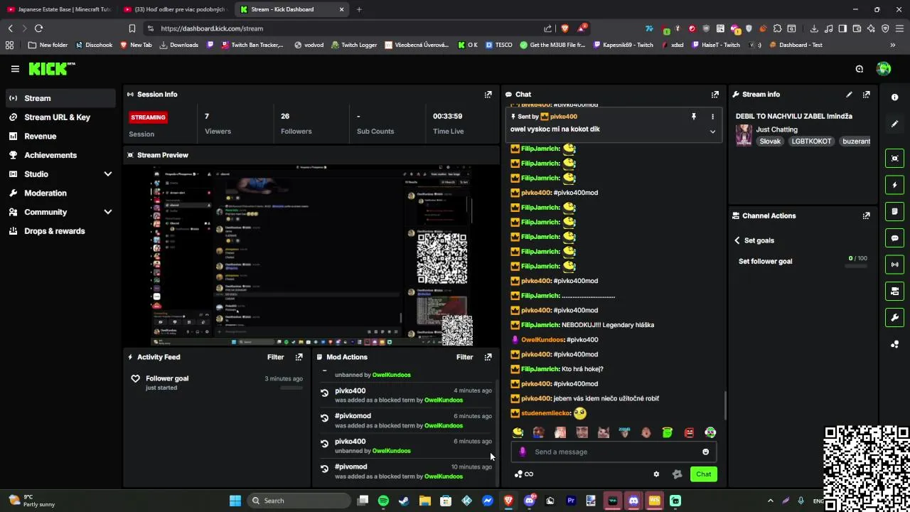This screenshot has width=910, height=512.
Task: Pop out the Mod Actions panel
Action: tap(488, 357)
